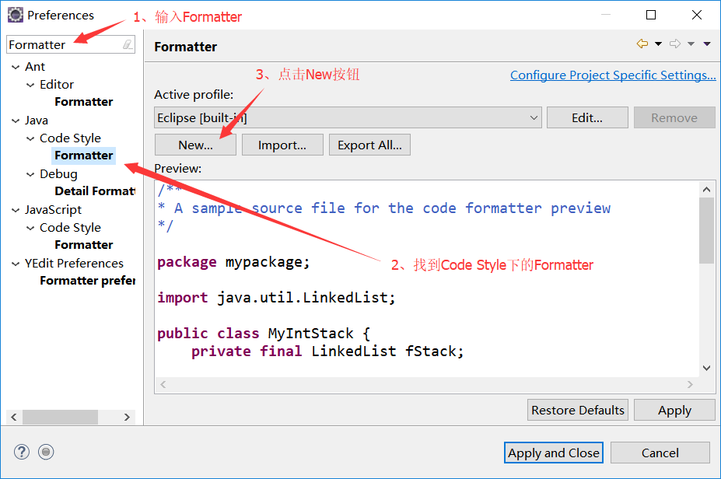Click the Debug tree label
Image resolution: width=721 pixels, height=479 pixels.
pos(58,174)
